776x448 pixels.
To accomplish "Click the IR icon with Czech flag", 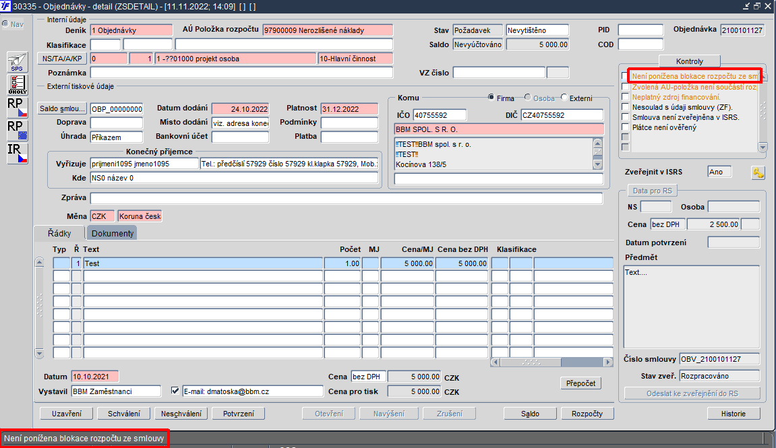I will click(x=17, y=152).
